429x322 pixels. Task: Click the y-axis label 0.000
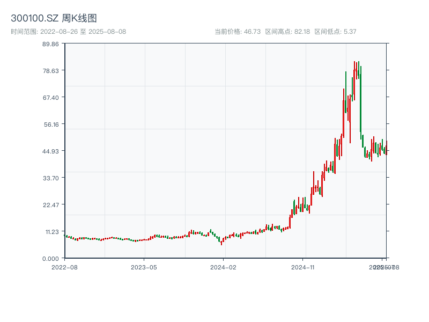point(50,259)
